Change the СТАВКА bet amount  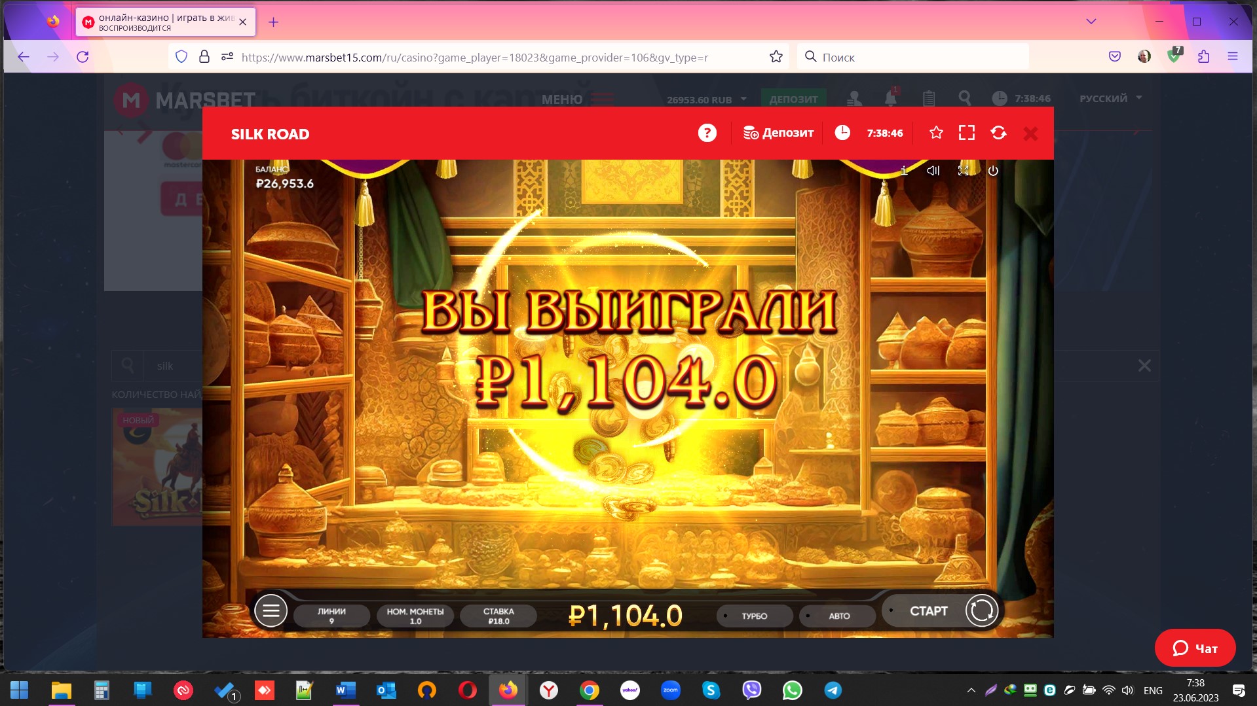click(498, 616)
